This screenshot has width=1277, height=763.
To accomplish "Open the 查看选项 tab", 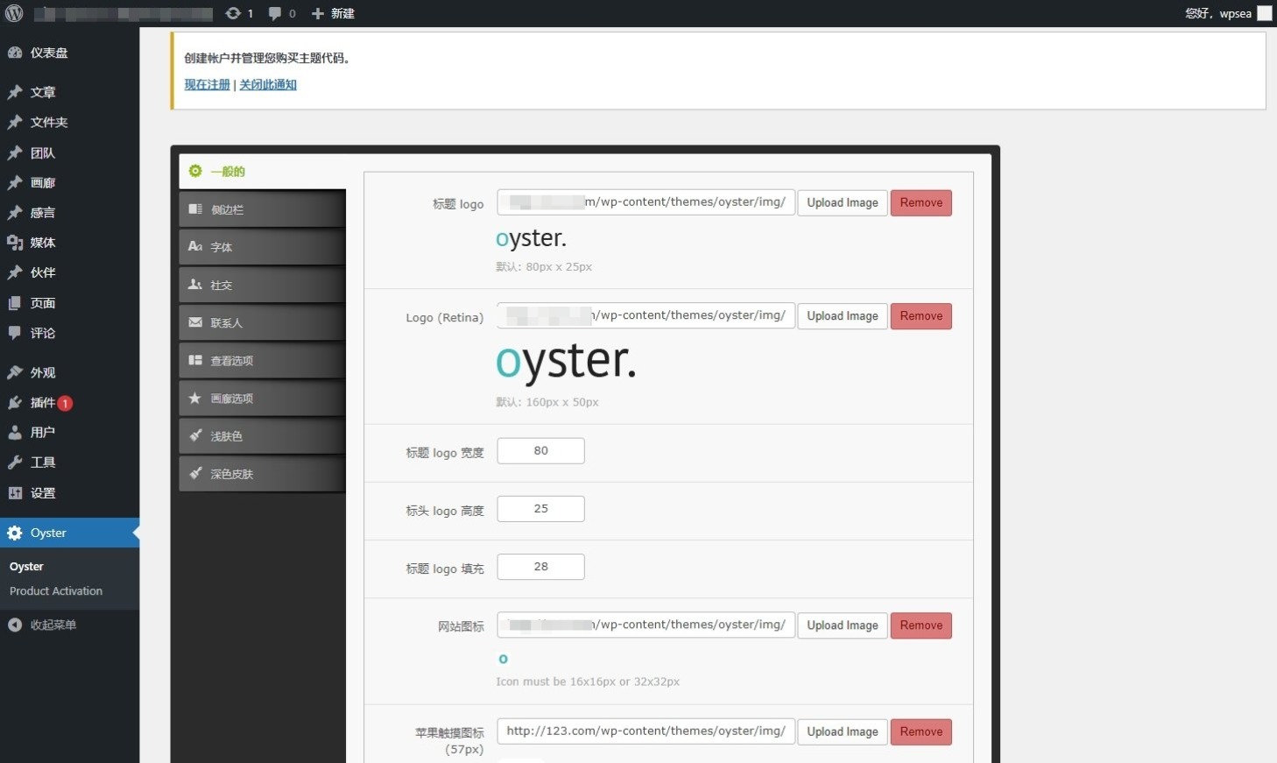I will (262, 360).
